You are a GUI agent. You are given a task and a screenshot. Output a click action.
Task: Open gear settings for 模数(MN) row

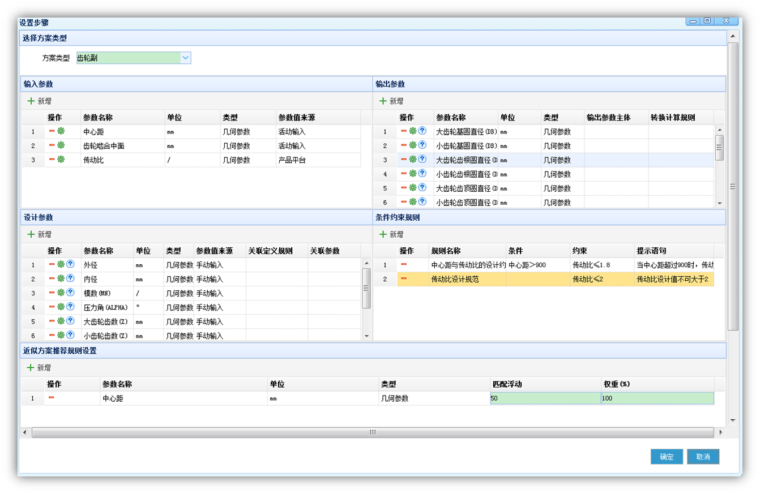pos(61,293)
